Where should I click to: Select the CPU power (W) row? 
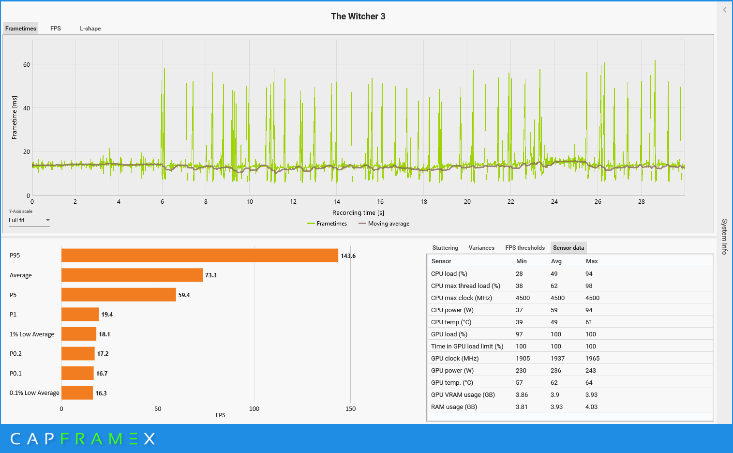tap(570, 310)
